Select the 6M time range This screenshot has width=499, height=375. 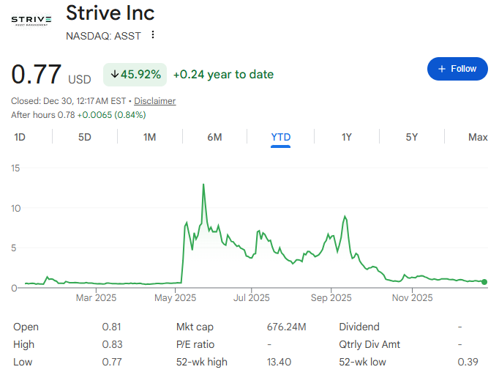(214, 137)
